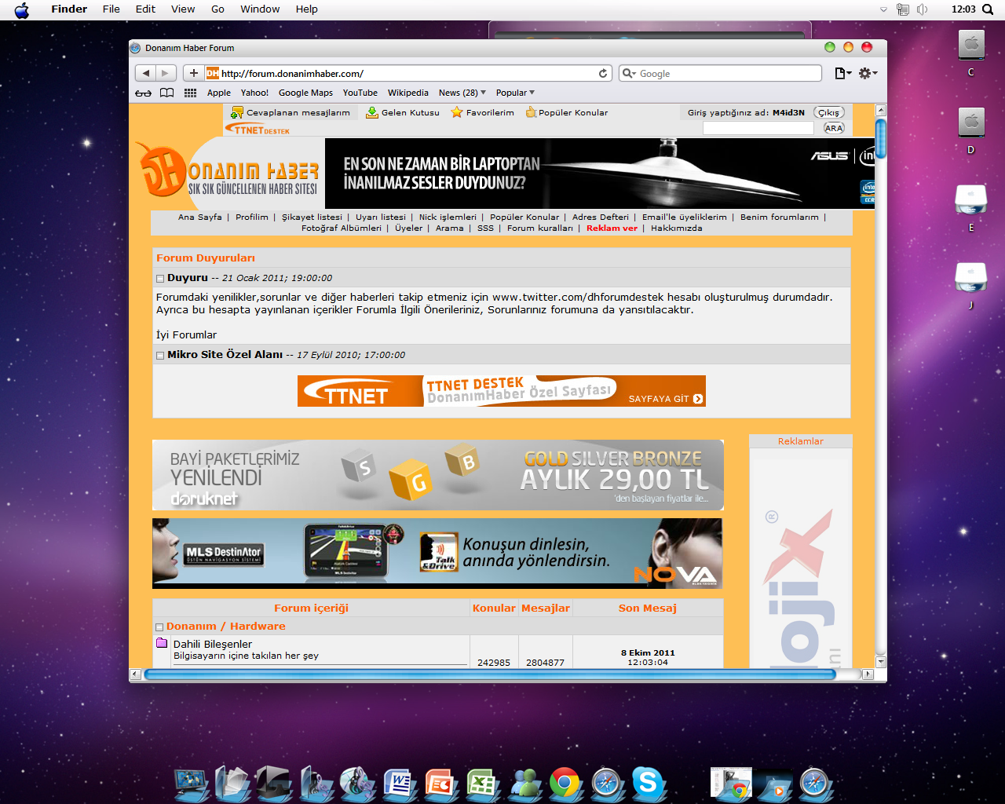Click the folder icon next to Dahili Bileşenler
This screenshot has height=804, width=1005.
pyautogui.click(x=162, y=643)
